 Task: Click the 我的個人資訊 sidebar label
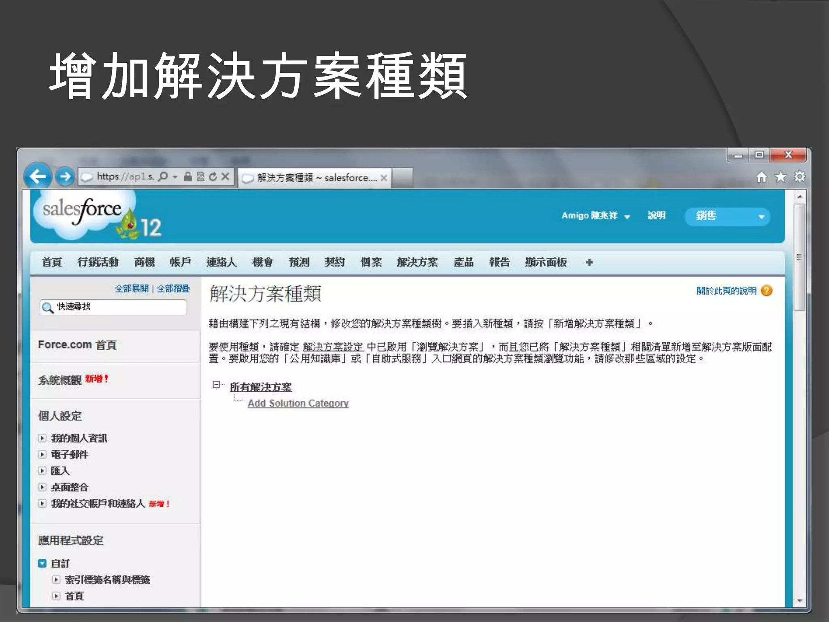(x=79, y=438)
